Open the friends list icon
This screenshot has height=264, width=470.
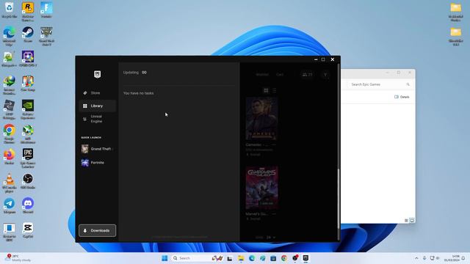tap(307, 75)
